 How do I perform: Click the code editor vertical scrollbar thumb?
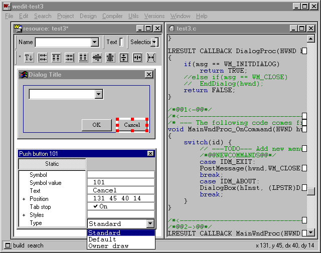311,191
